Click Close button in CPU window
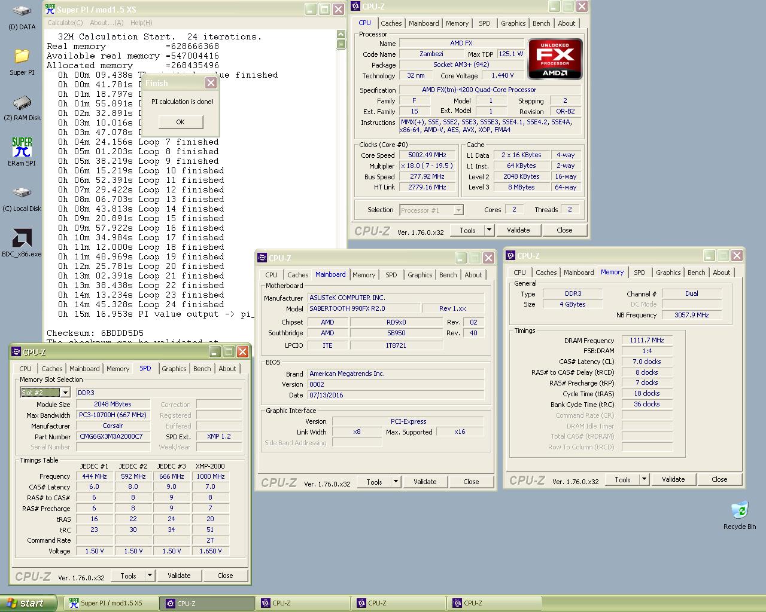This screenshot has height=612, width=766. click(x=564, y=230)
